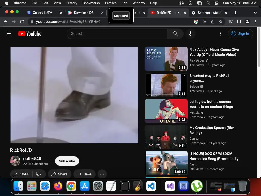Start voice search with the microphone icon
261x196 pixels.
(x=191, y=34)
